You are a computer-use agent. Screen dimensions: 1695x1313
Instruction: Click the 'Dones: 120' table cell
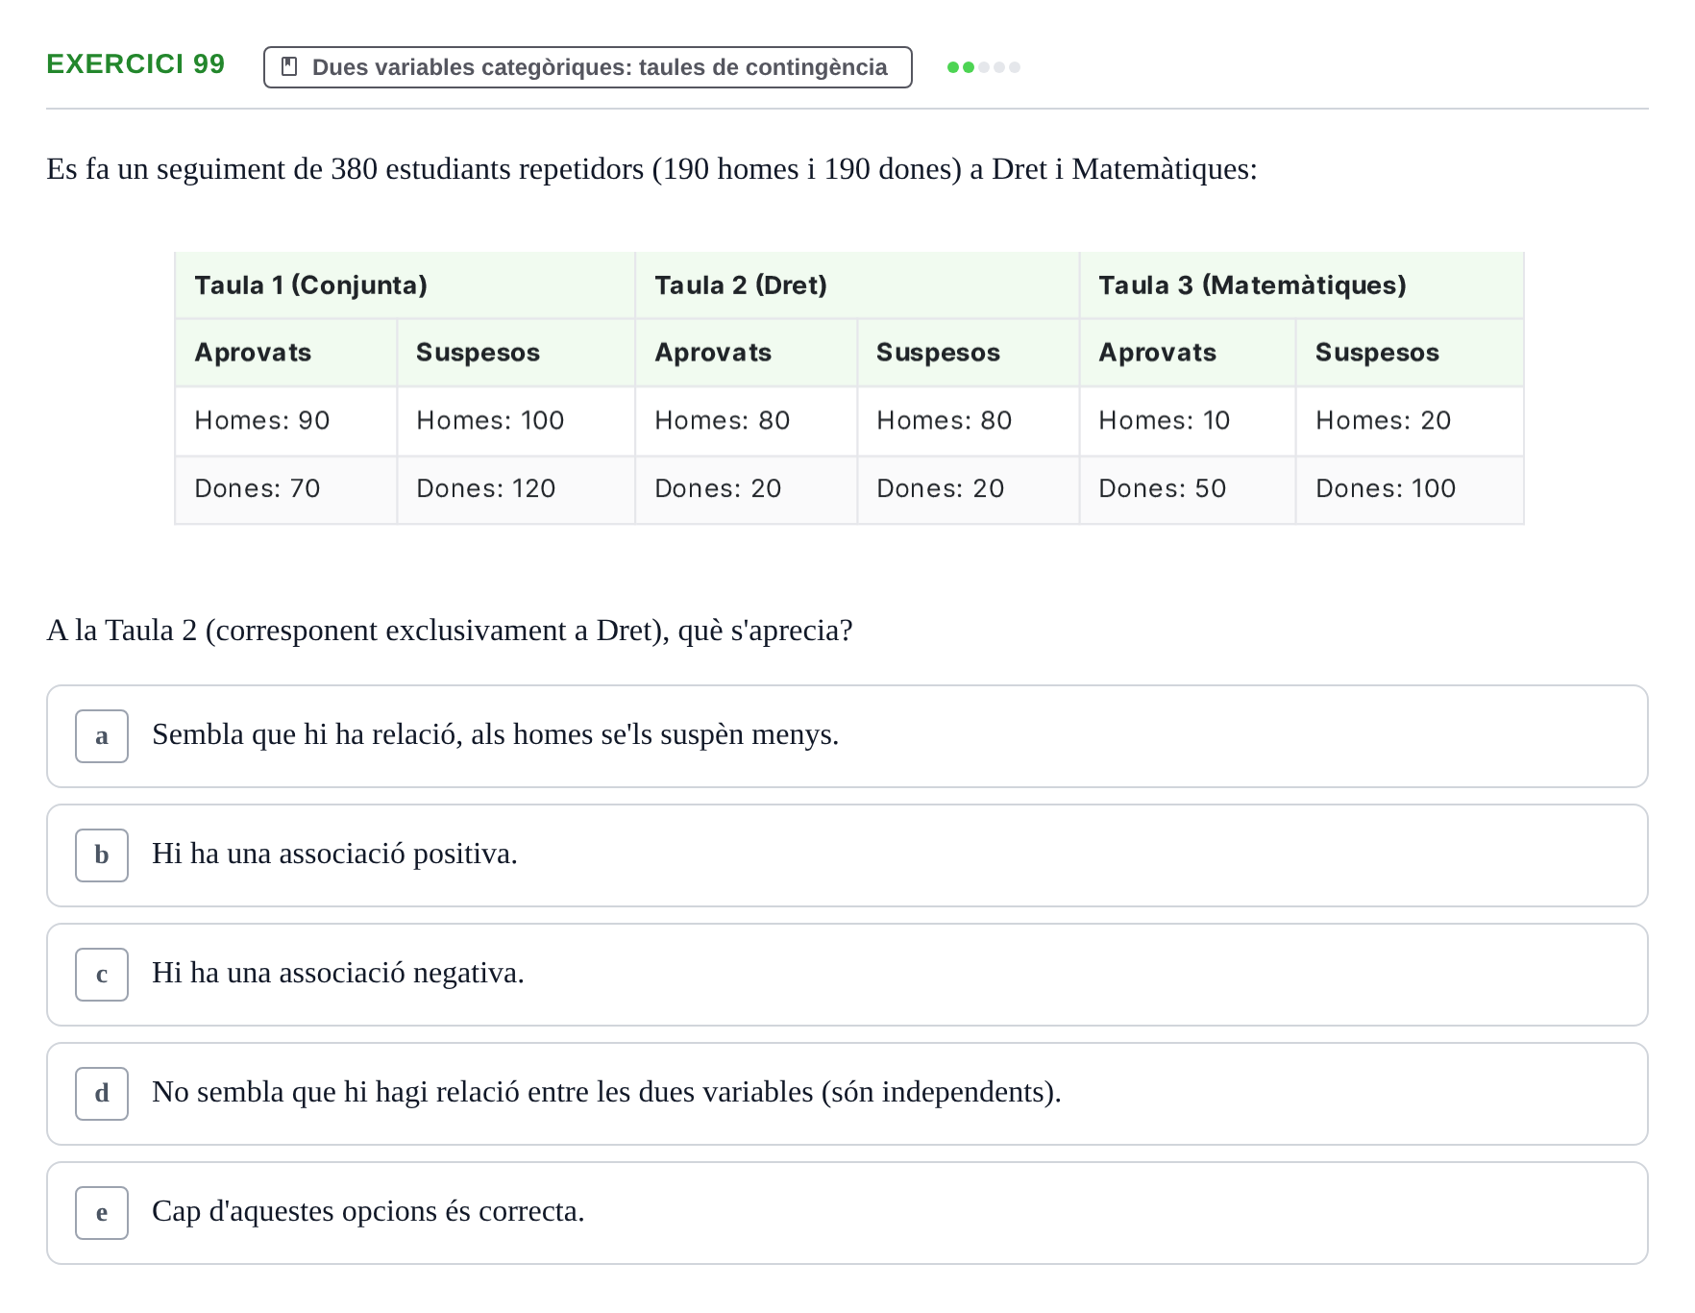[x=516, y=489]
